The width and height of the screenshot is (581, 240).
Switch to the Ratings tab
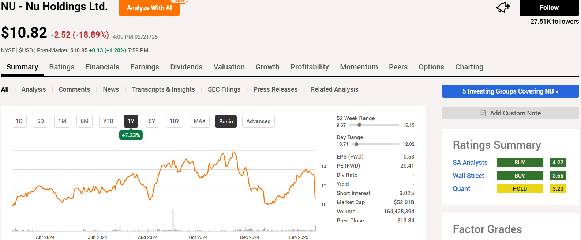point(62,67)
